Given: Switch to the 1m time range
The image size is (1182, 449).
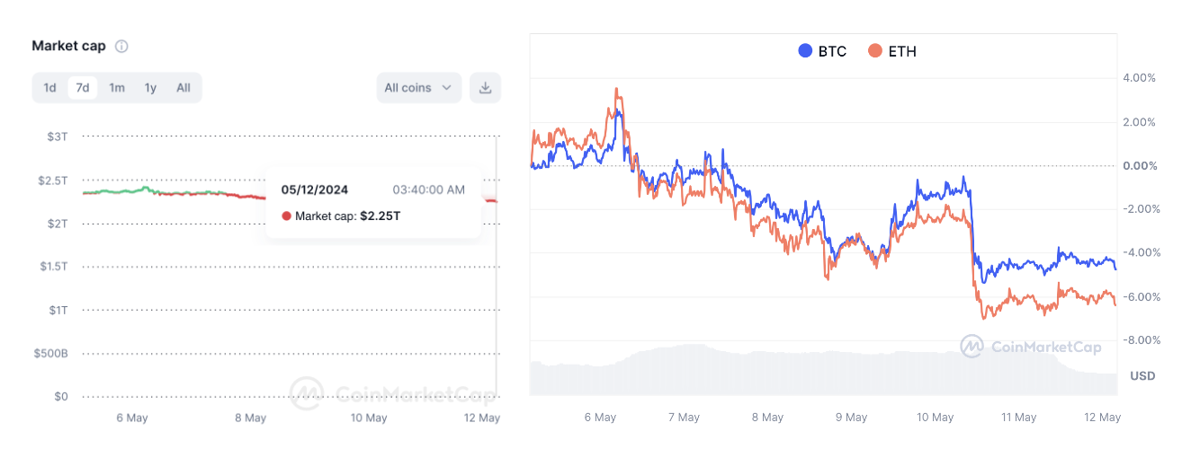Looking at the screenshot, I should coord(117,88).
